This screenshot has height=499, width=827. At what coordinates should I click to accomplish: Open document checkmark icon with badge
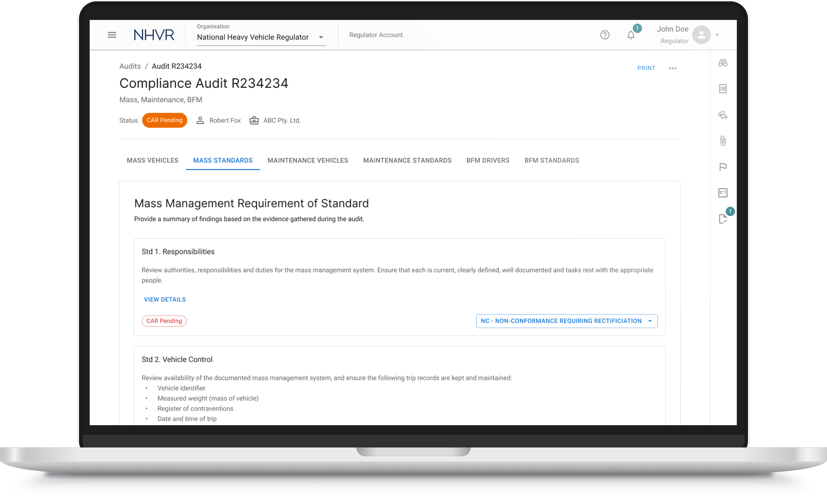tap(722, 219)
